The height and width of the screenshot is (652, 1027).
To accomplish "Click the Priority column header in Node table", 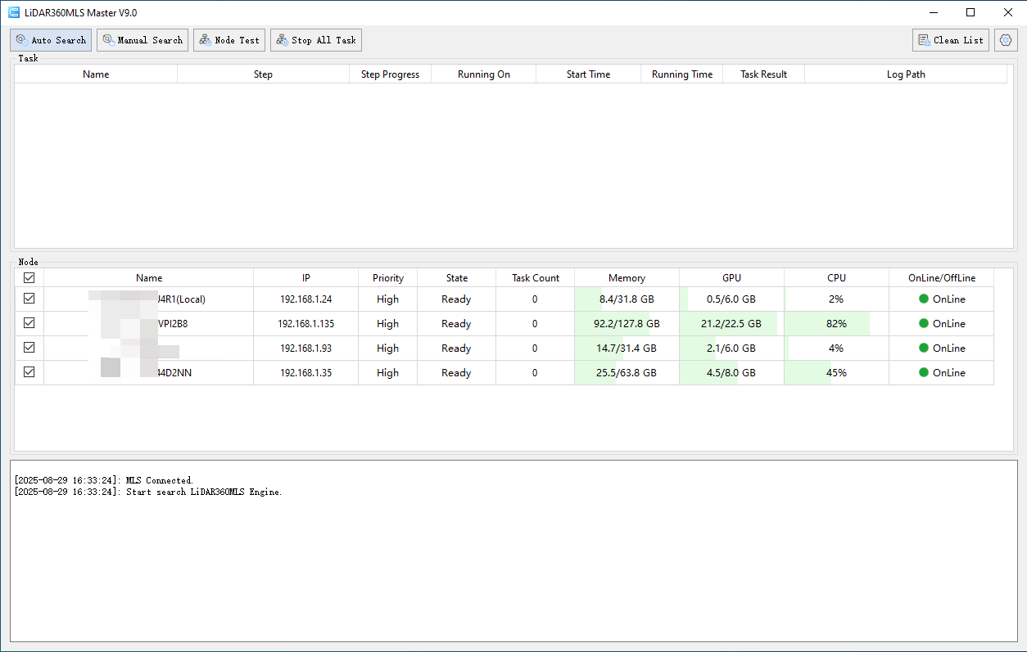I will 388,278.
